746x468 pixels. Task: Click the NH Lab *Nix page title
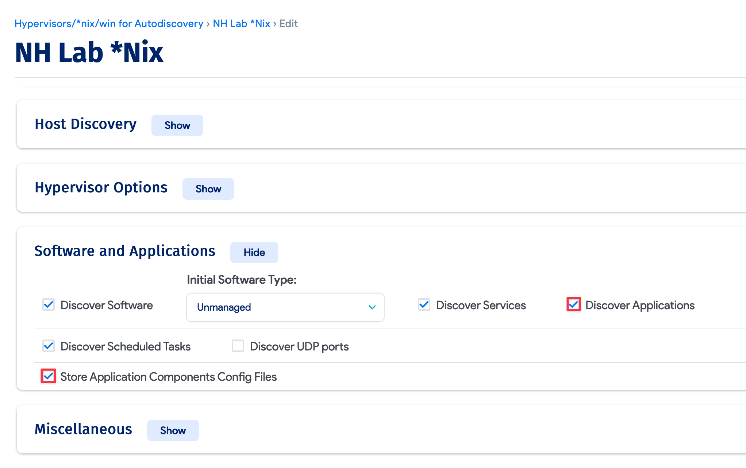[x=89, y=52]
